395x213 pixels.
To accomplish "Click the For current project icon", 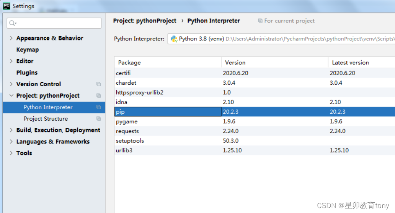I will click(x=260, y=21).
